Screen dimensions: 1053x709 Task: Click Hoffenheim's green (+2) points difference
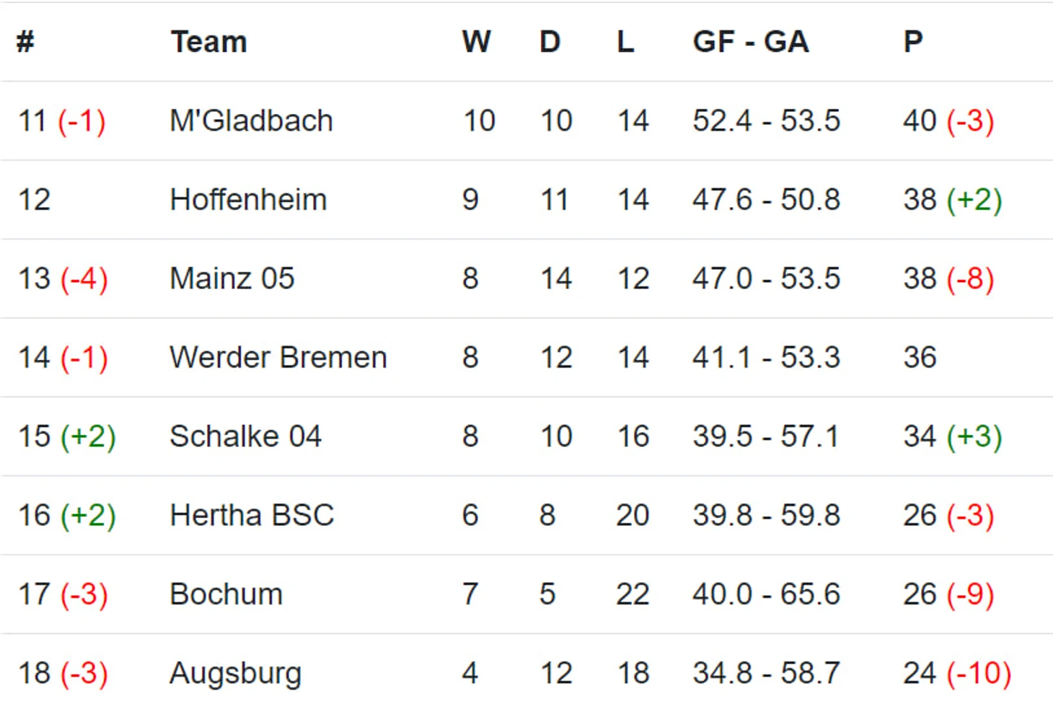click(974, 200)
